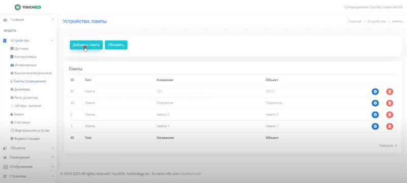Delete lamp ID 47
This screenshot has width=407, height=183.
(389, 91)
